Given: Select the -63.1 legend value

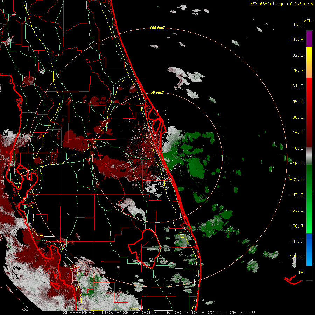Looking at the screenshot, I should 296,210.
